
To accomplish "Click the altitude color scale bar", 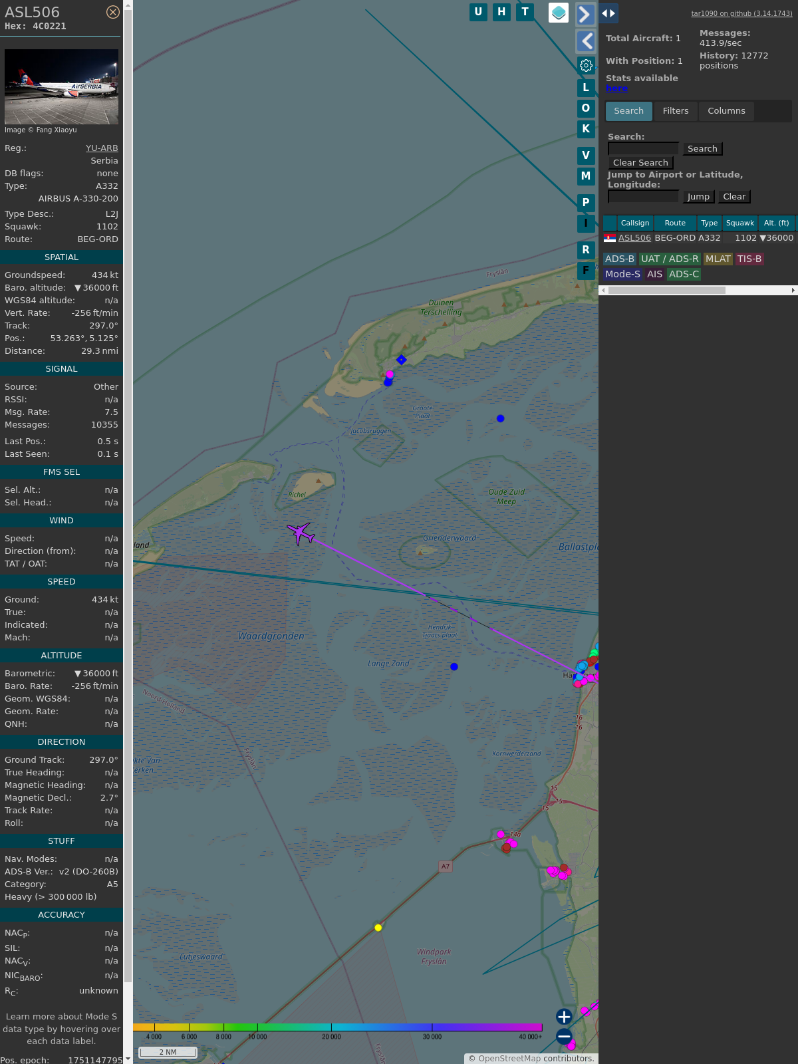I will (338, 1027).
